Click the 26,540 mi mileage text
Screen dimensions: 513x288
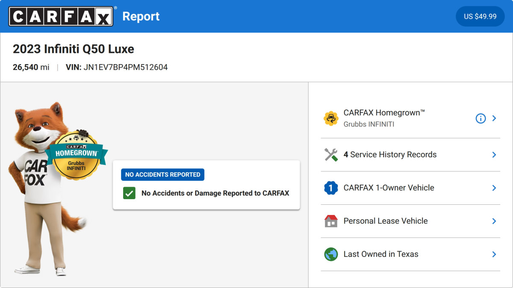[x=31, y=67]
